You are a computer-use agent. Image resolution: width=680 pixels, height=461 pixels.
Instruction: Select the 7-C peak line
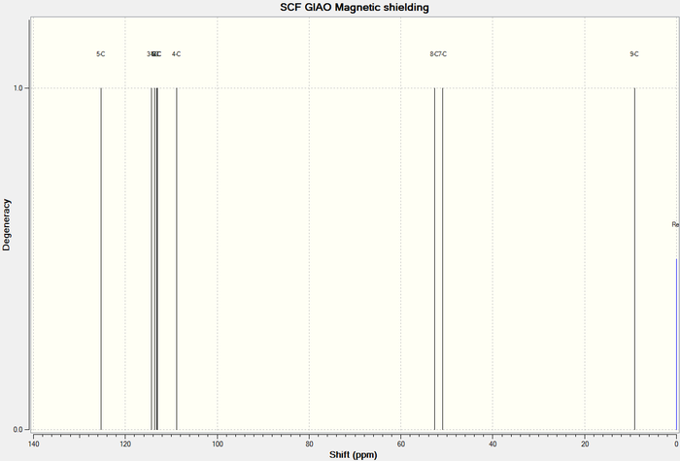(442, 259)
